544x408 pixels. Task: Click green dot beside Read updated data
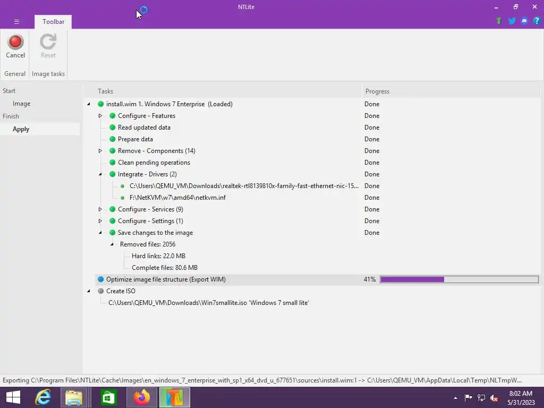[x=113, y=127]
